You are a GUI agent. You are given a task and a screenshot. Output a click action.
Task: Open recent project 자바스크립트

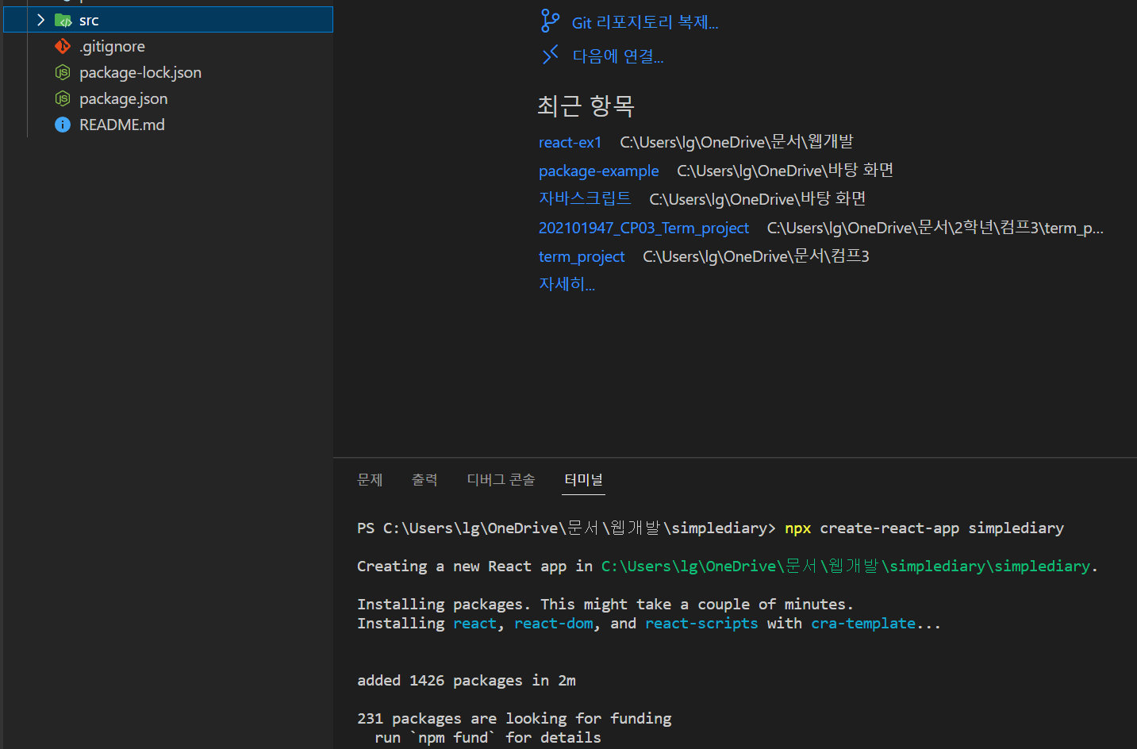tap(585, 198)
